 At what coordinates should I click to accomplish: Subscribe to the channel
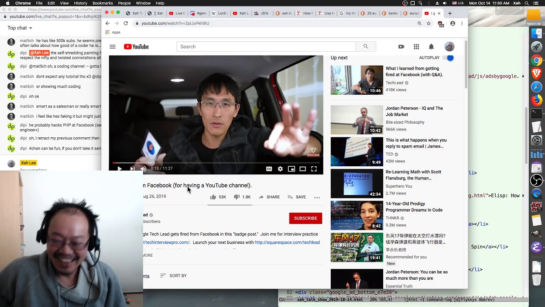tap(305, 218)
